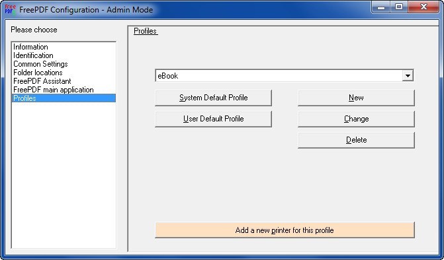This screenshot has width=444, height=260.
Task: Click the eBook profile combo box field
Action: pyautogui.click(x=285, y=76)
